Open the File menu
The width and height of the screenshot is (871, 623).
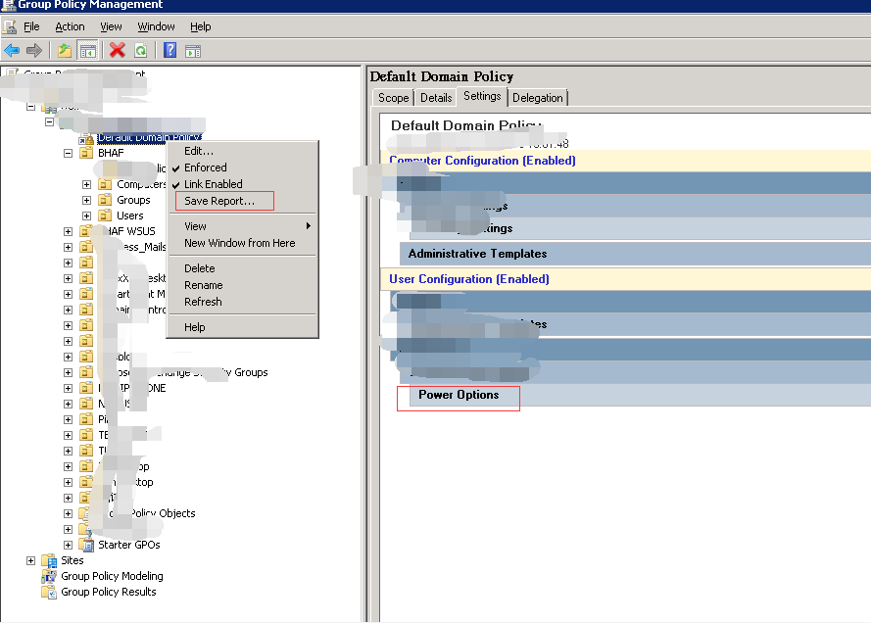click(x=31, y=26)
